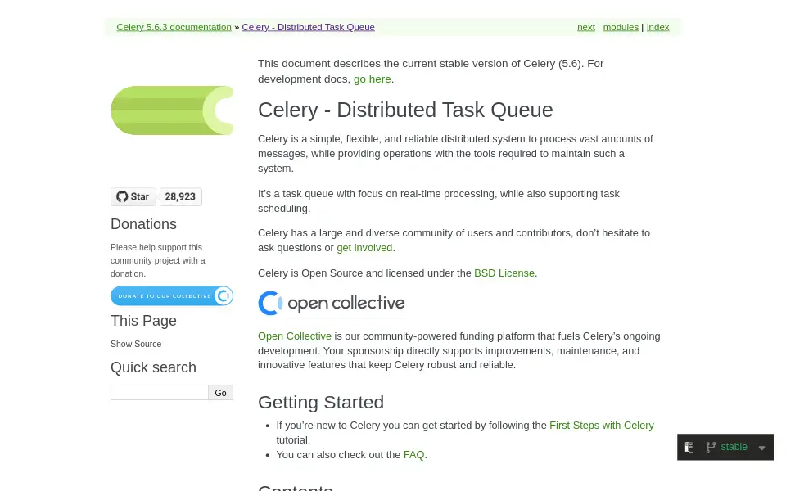Image resolution: width=786 pixels, height=491 pixels.
Task: Expand the stable version dropdown arrow
Action: [762, 448]
